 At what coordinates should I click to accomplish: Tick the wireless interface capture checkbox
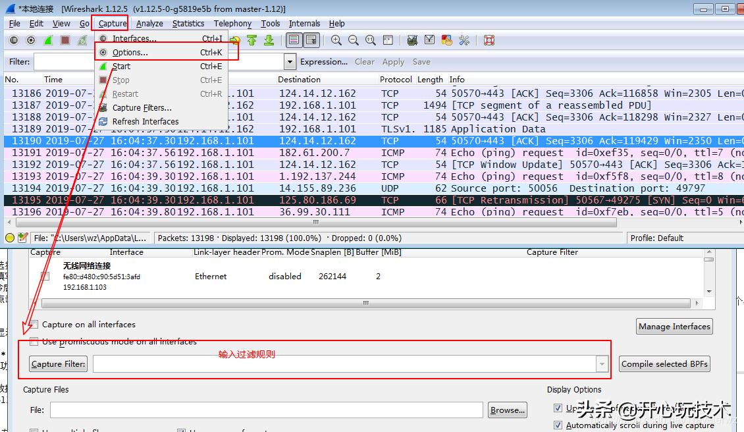45,277
